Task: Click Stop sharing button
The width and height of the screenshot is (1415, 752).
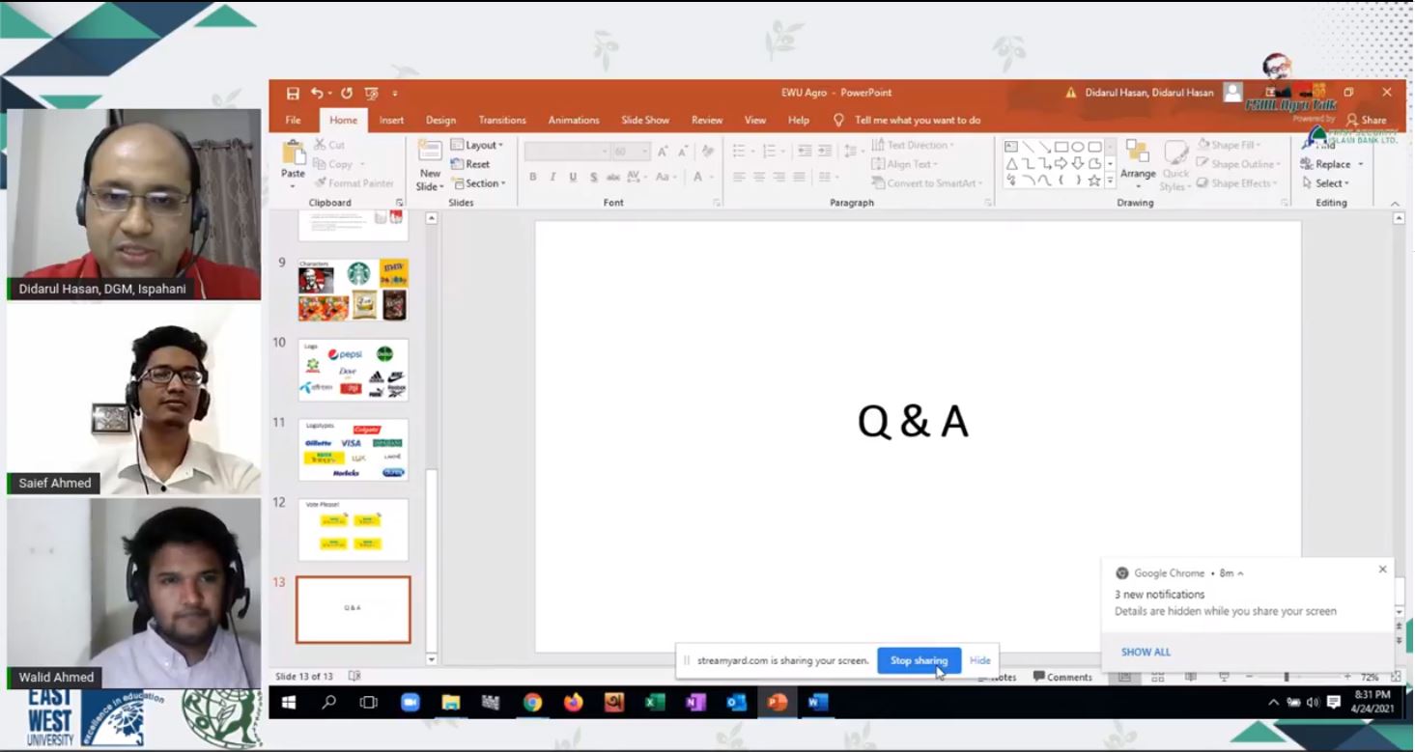Action: (x=919, y=660)
